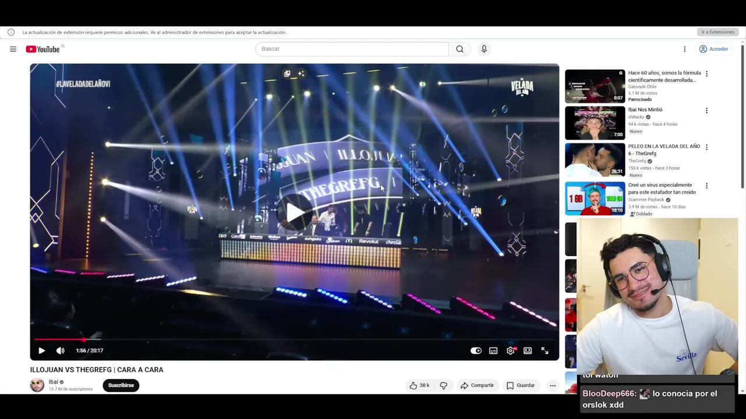
Task: Toggle the autoplay switch in the player
Action: coord(476,350)
